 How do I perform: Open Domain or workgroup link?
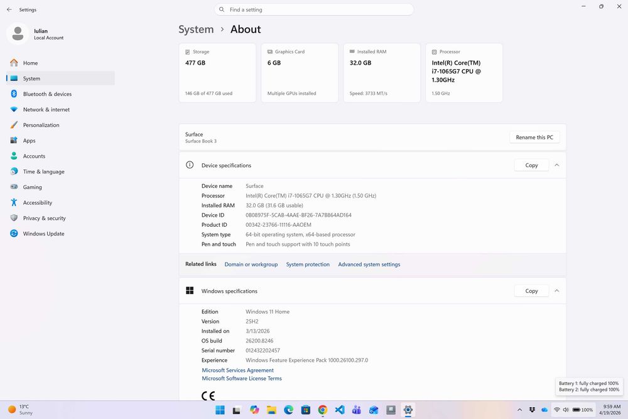tap(251, 264)
